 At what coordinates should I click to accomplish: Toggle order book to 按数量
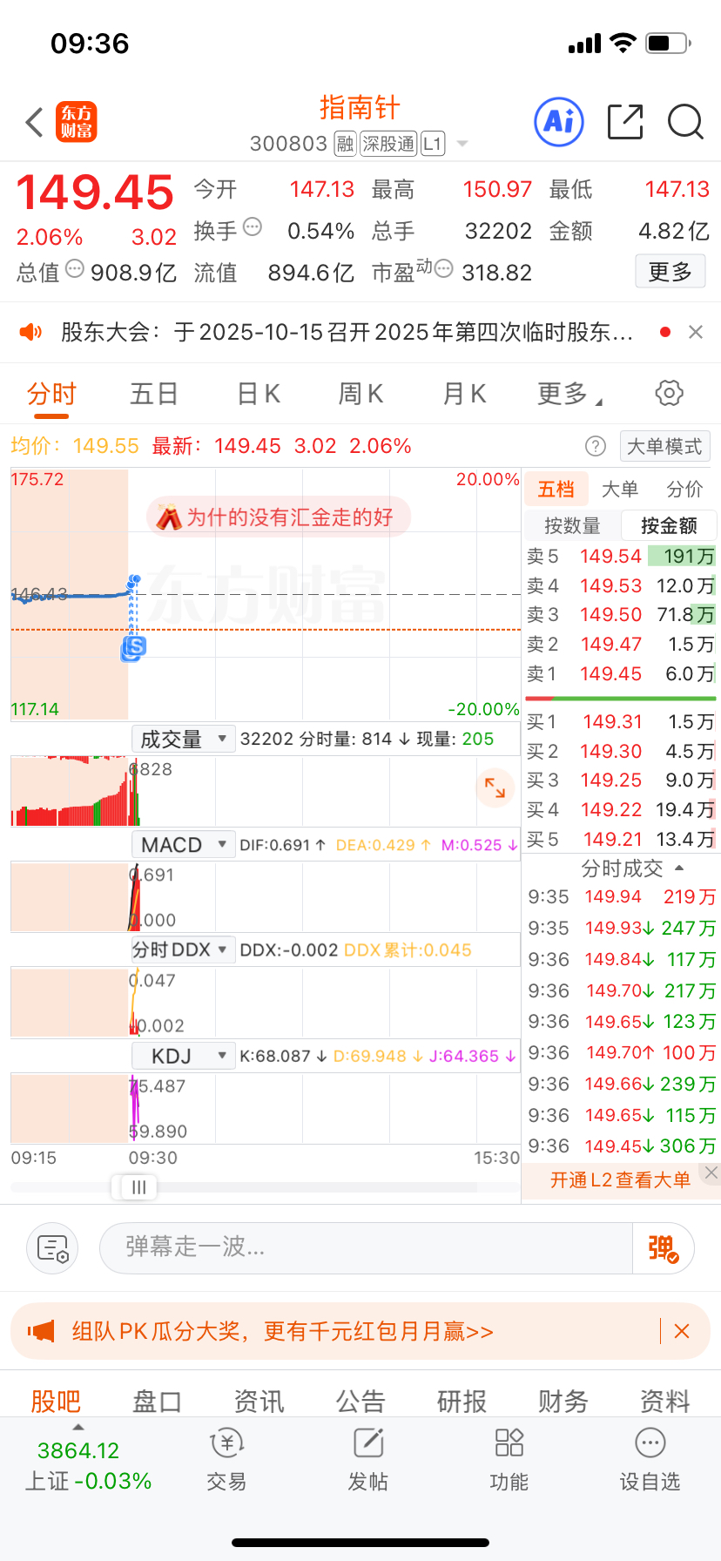click(x=572, y=525)
